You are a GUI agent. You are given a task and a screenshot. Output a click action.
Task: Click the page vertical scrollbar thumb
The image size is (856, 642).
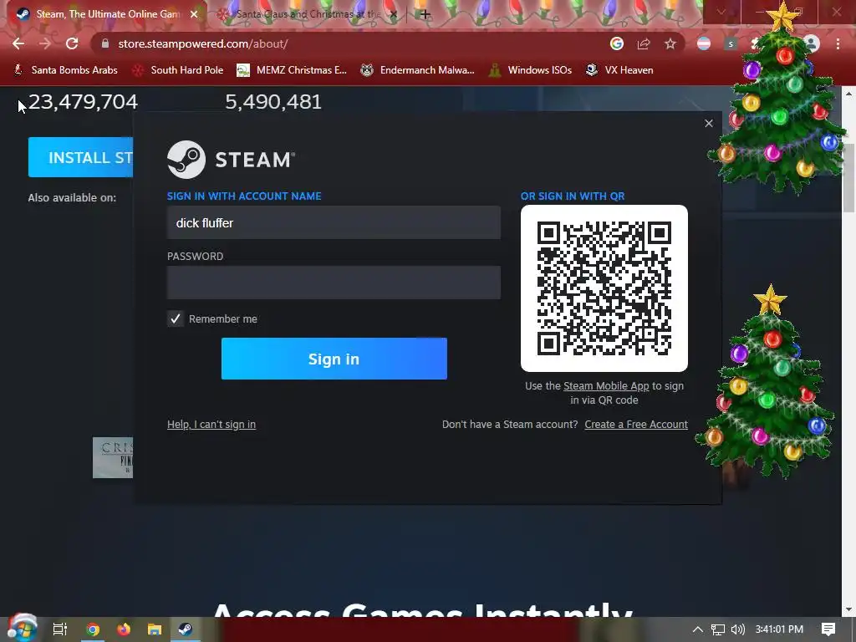[849, 178]
